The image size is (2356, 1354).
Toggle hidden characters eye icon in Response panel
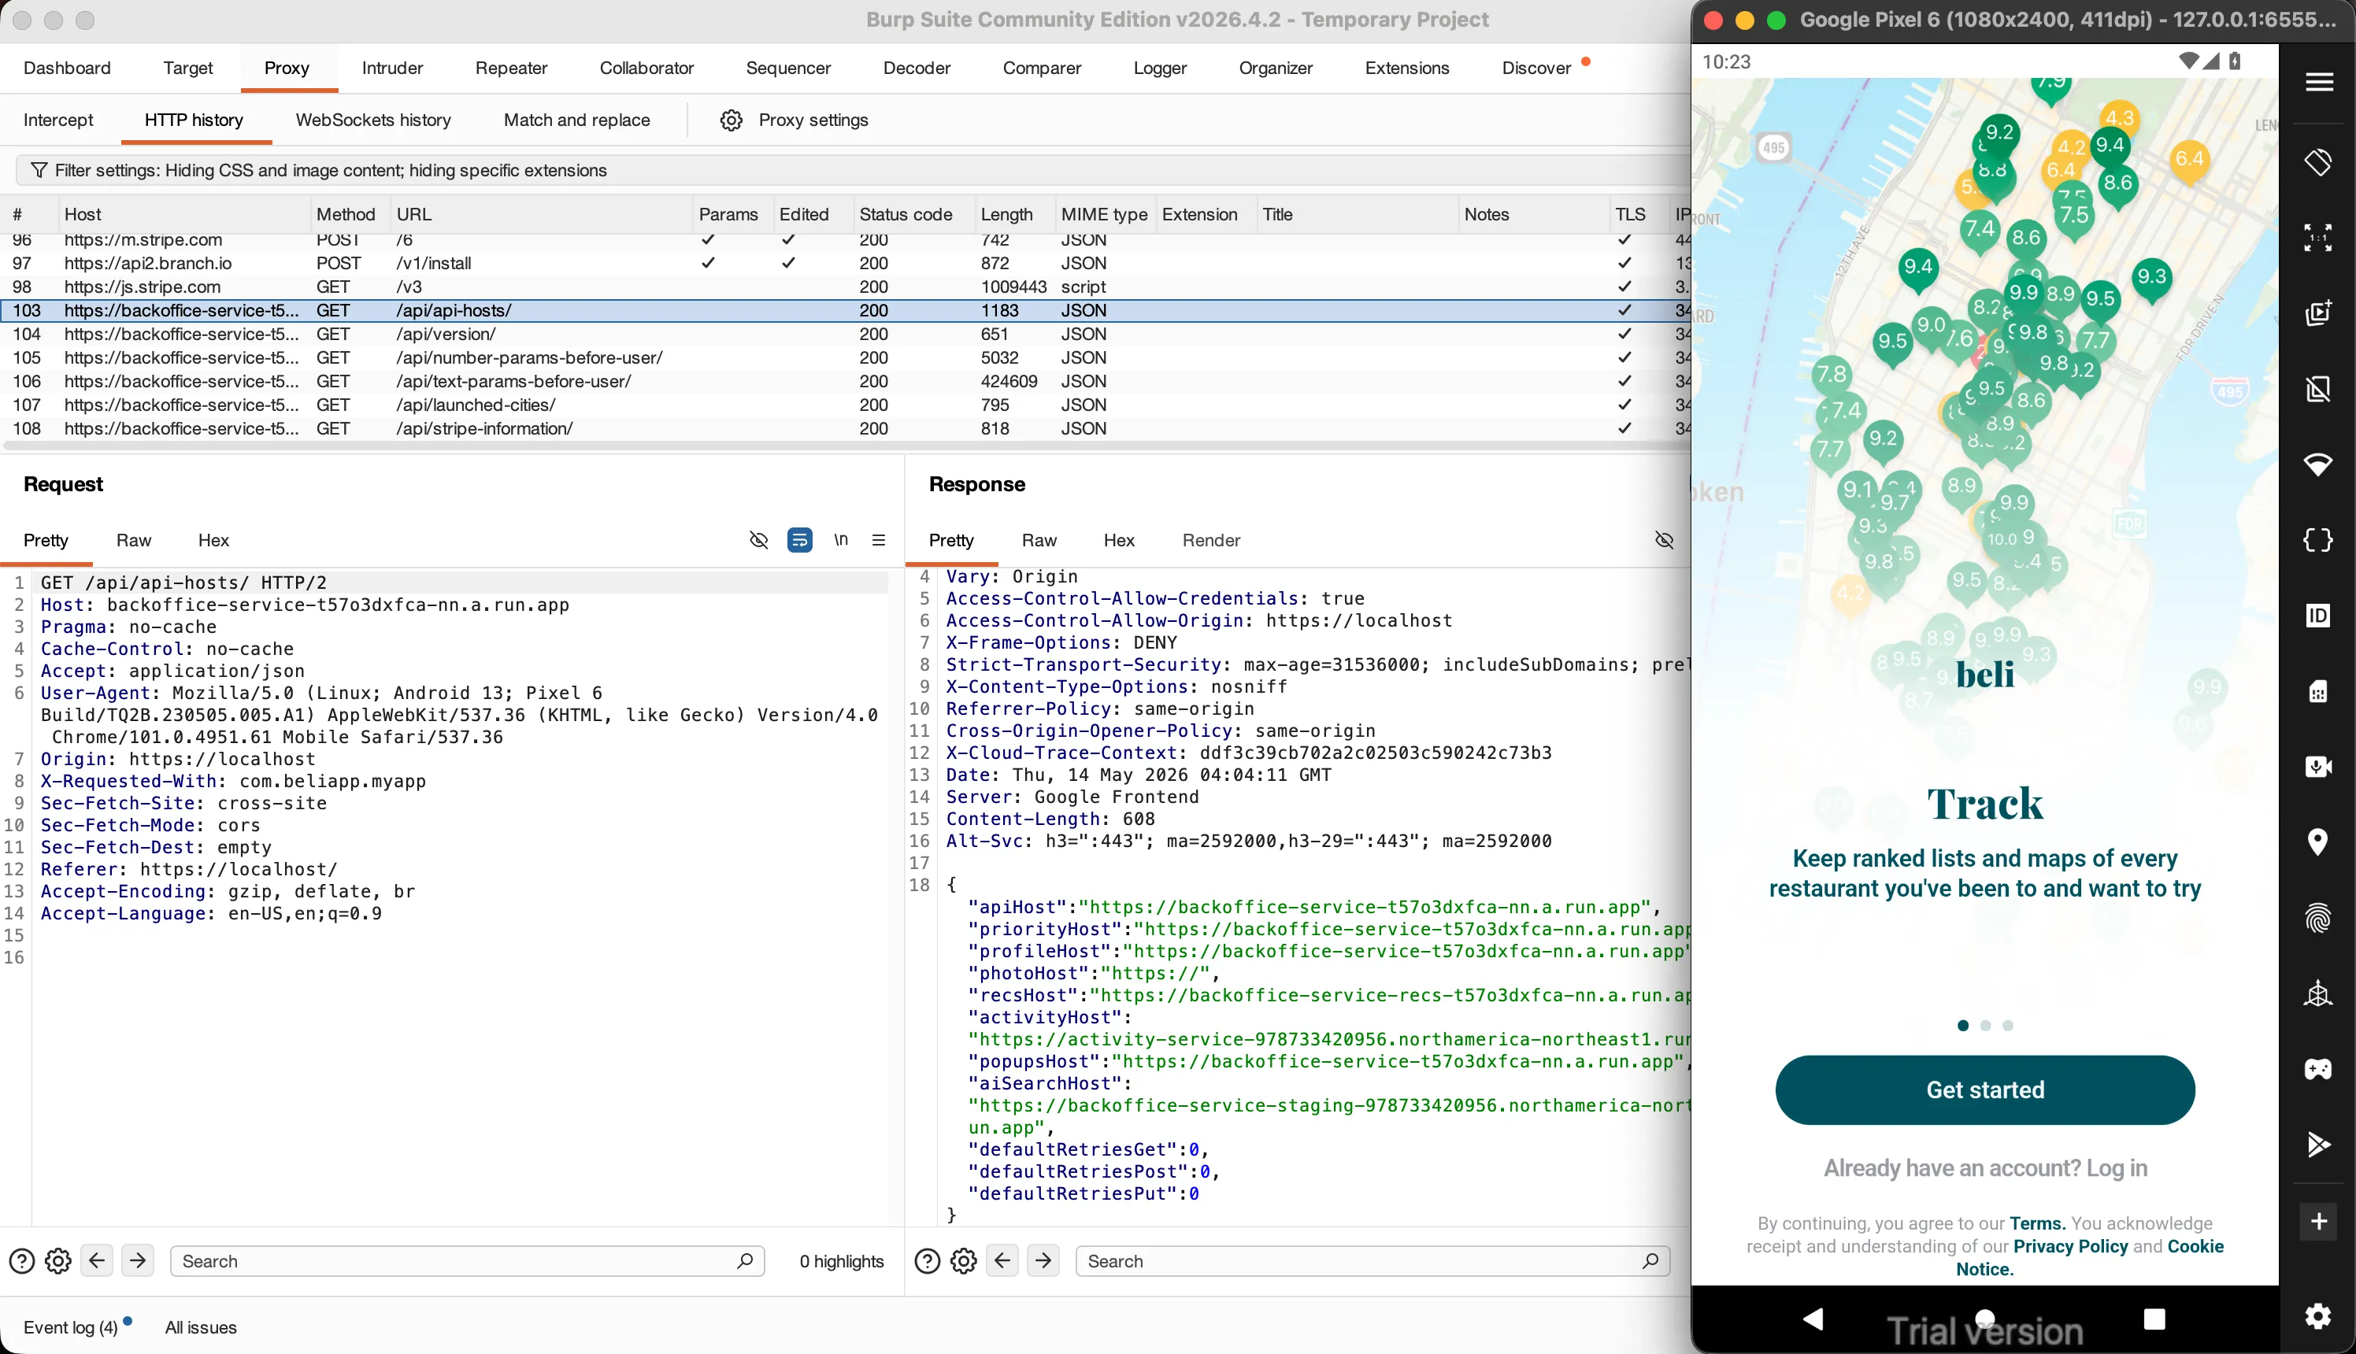1665,540
